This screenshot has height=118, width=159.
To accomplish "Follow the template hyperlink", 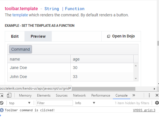I will pyautogui.click(x=20, y=15).
